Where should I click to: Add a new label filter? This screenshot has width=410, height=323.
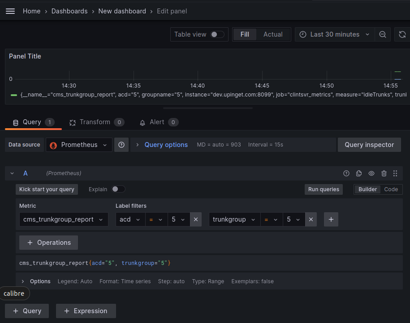click(331, 219)
